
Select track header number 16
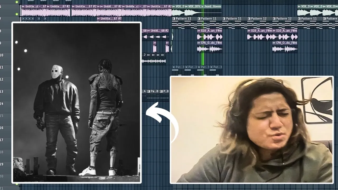pyautogui.click(x=2, y=128)
